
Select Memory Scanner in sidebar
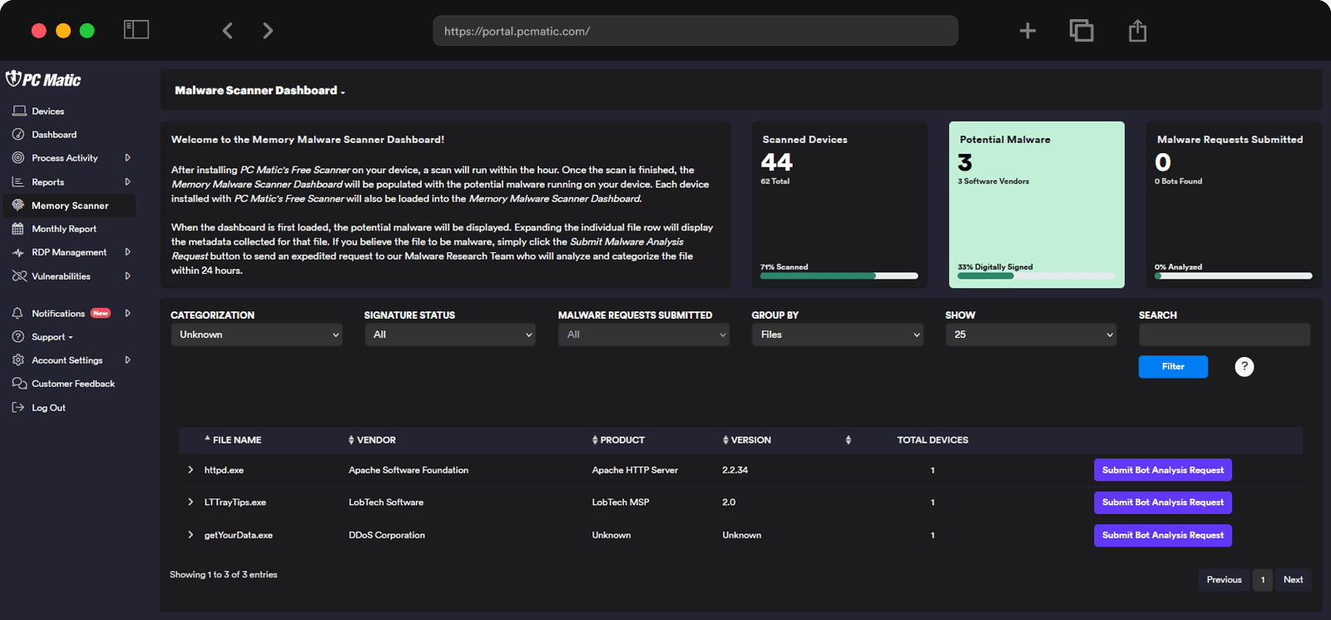pyautogui.click(x=70, y=206)
